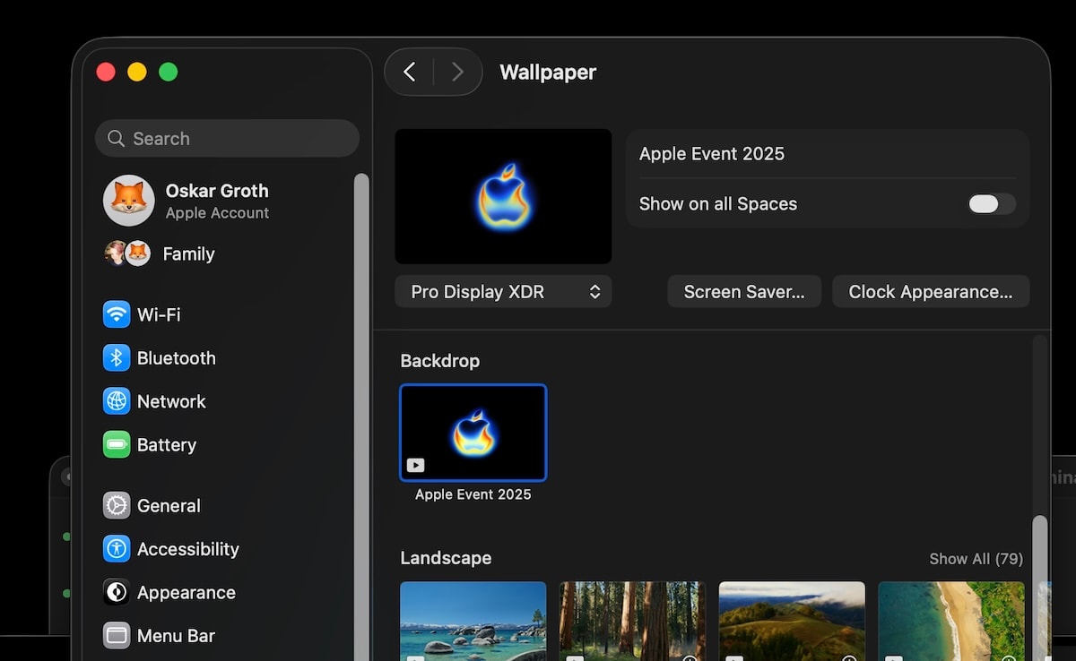Click the Network globe icon
This screenshot has width=1076, height=661.
[x=117, y=401]
